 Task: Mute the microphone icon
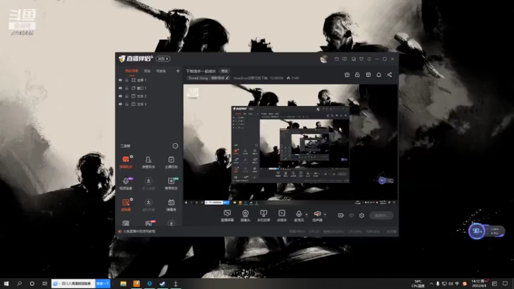(x=299, y=215)
